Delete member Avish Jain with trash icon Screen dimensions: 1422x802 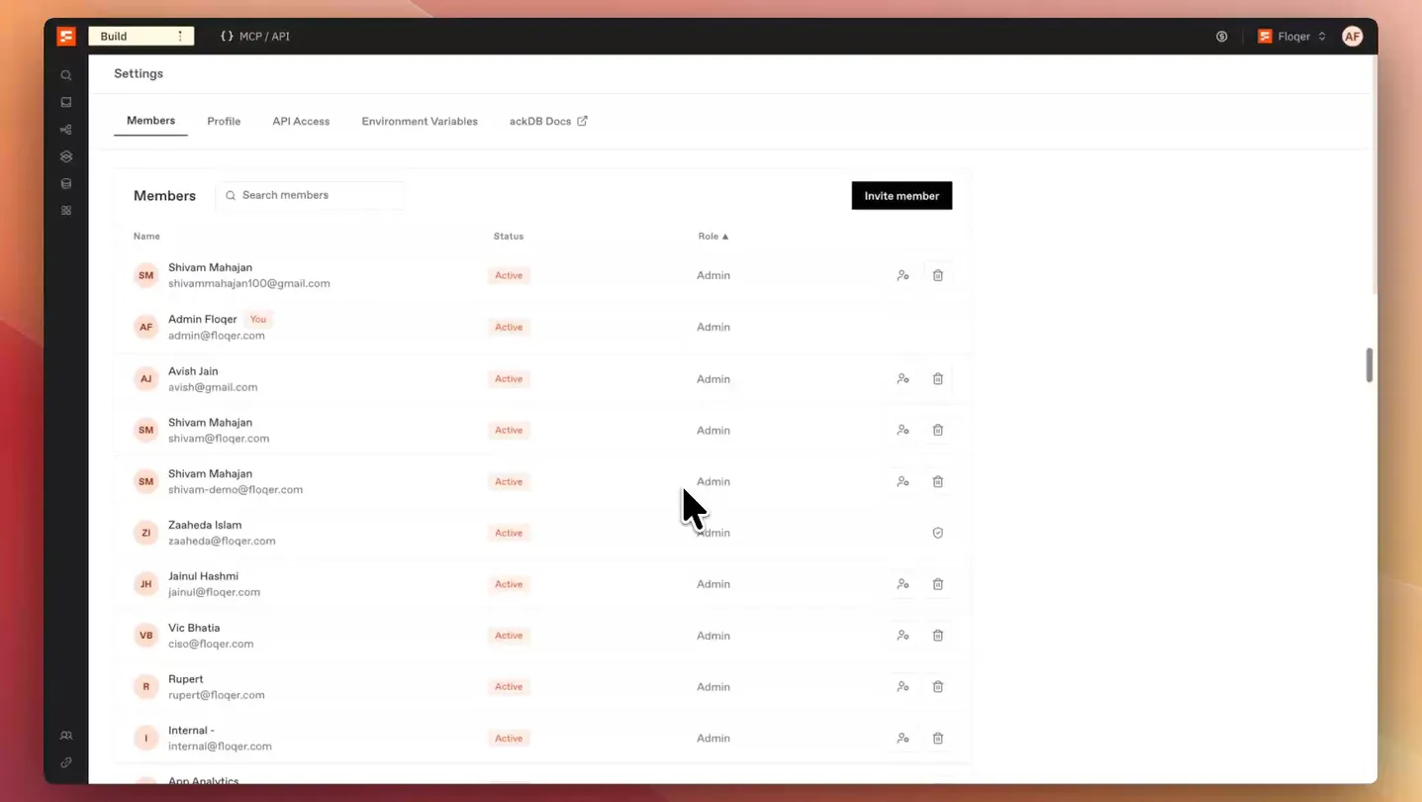[938, 379]
